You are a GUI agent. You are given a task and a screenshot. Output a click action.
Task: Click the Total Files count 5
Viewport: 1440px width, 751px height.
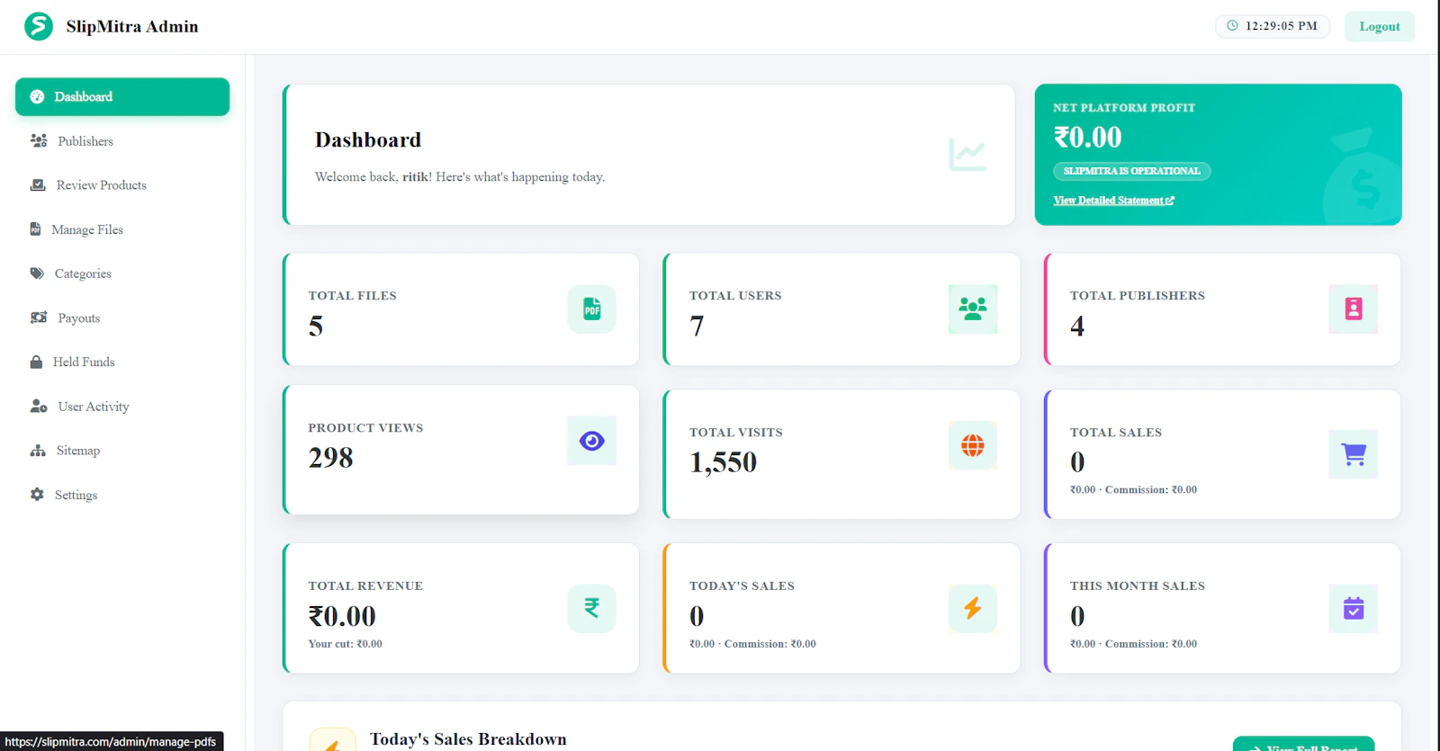316,326
